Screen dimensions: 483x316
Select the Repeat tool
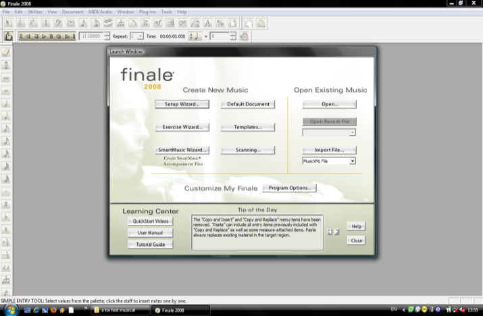170,23
